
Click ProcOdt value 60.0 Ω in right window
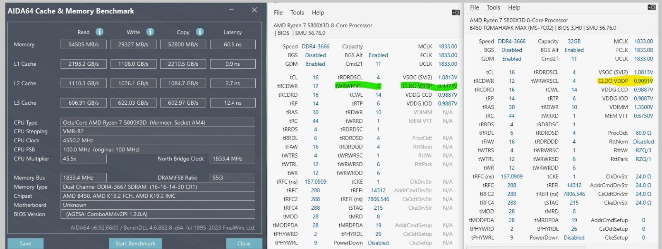[643, 133]
